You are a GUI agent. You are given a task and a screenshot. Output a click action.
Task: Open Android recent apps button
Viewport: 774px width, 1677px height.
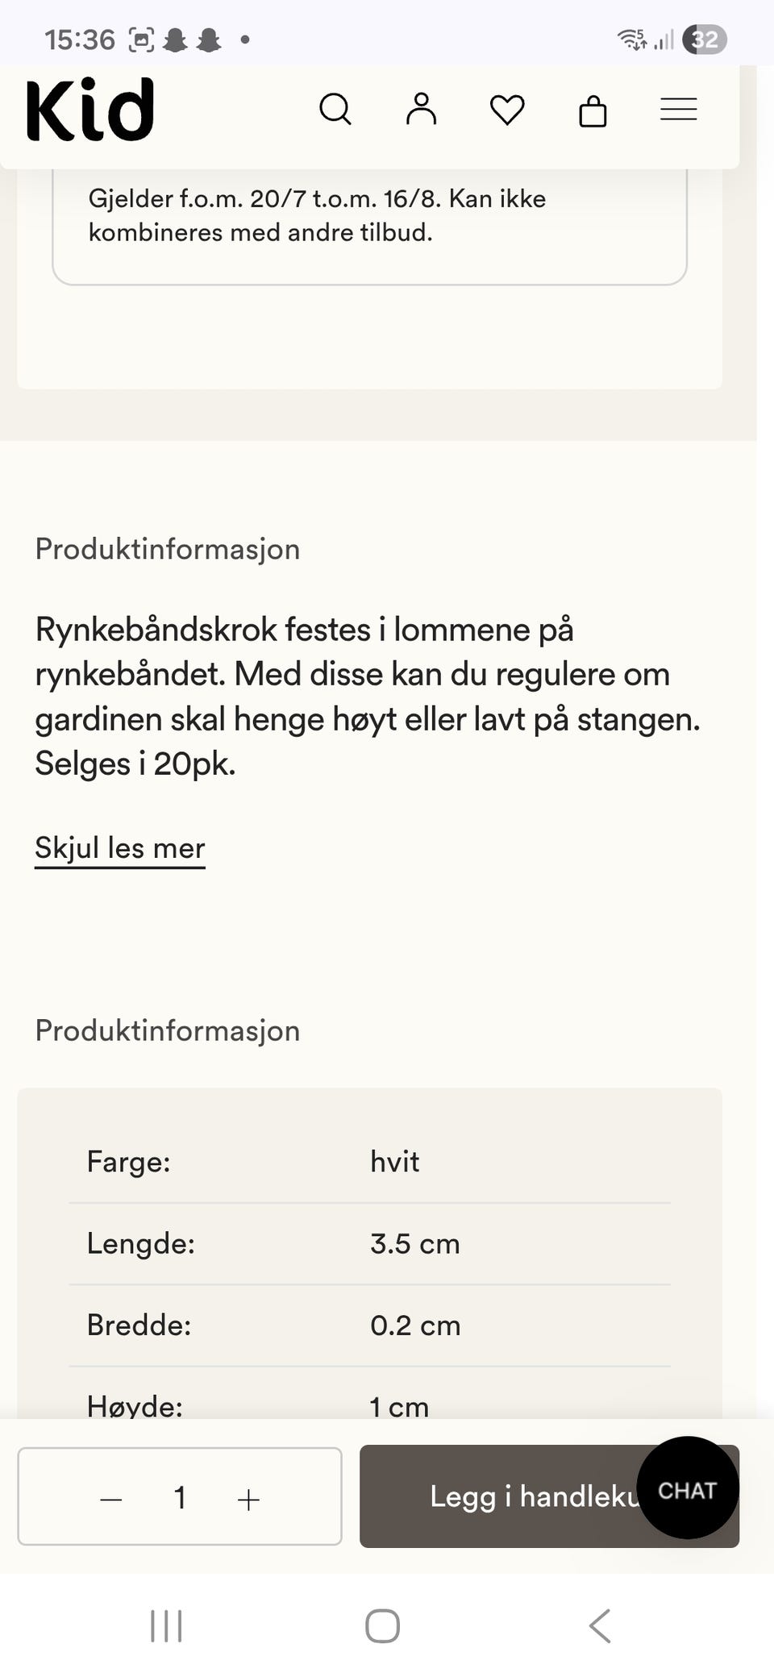(166, 1625)
